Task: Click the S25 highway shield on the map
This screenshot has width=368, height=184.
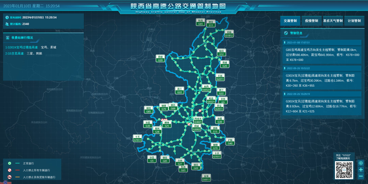Action: (x=167, y=124)
